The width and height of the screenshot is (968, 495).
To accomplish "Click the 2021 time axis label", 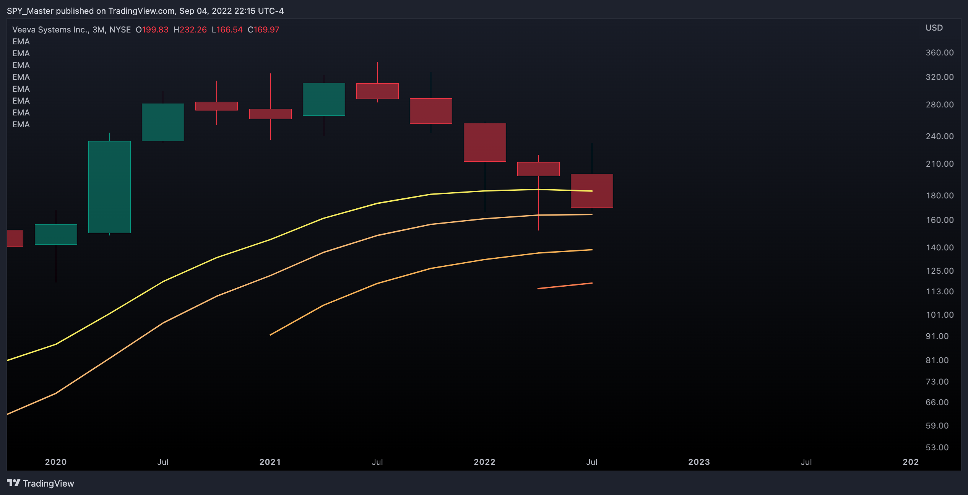I will click(x=270, y=462).
